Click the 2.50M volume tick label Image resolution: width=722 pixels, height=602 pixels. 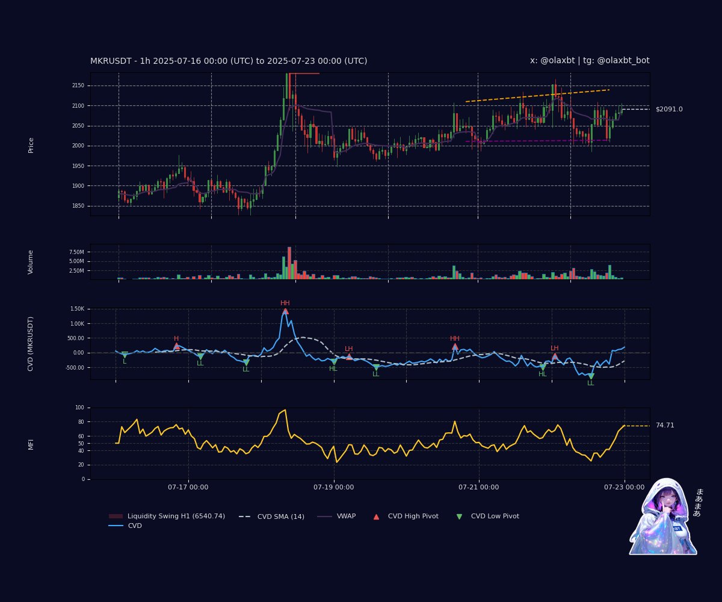pyautogui.click(x=77, y=271)
